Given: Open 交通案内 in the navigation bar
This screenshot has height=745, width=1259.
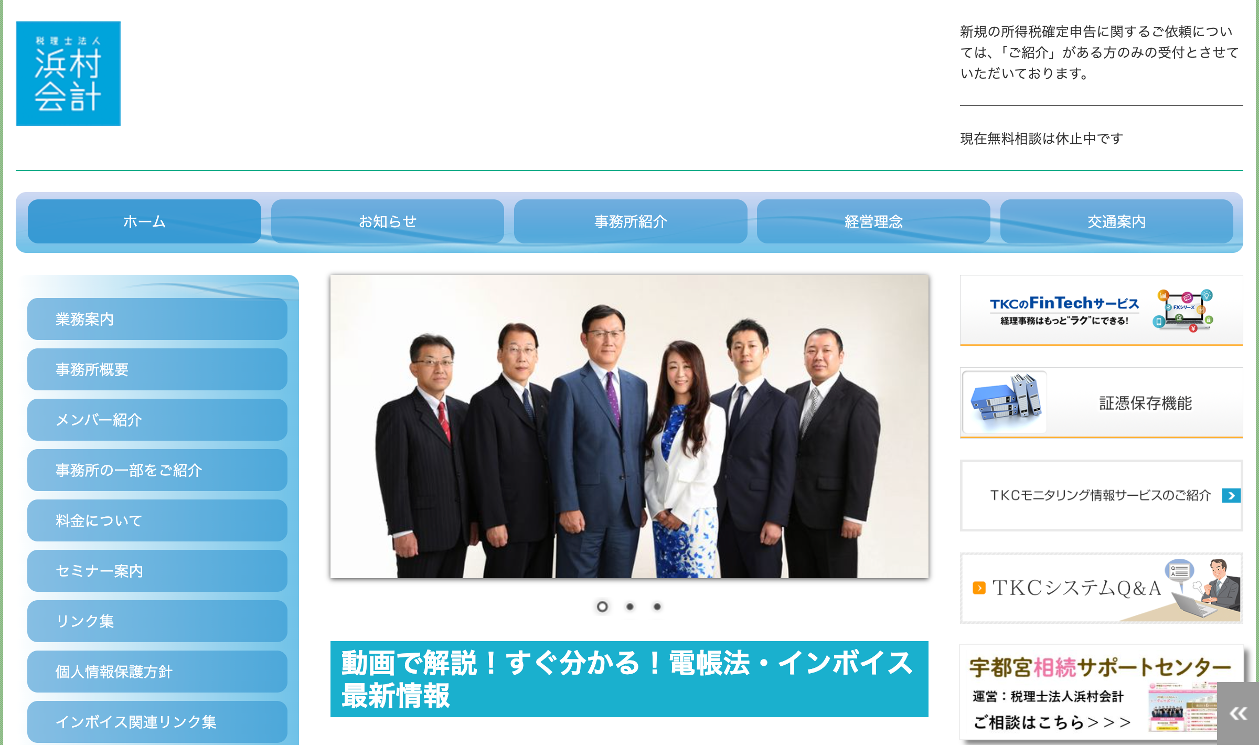Looking at the screenshot, I should point(1116,221).
